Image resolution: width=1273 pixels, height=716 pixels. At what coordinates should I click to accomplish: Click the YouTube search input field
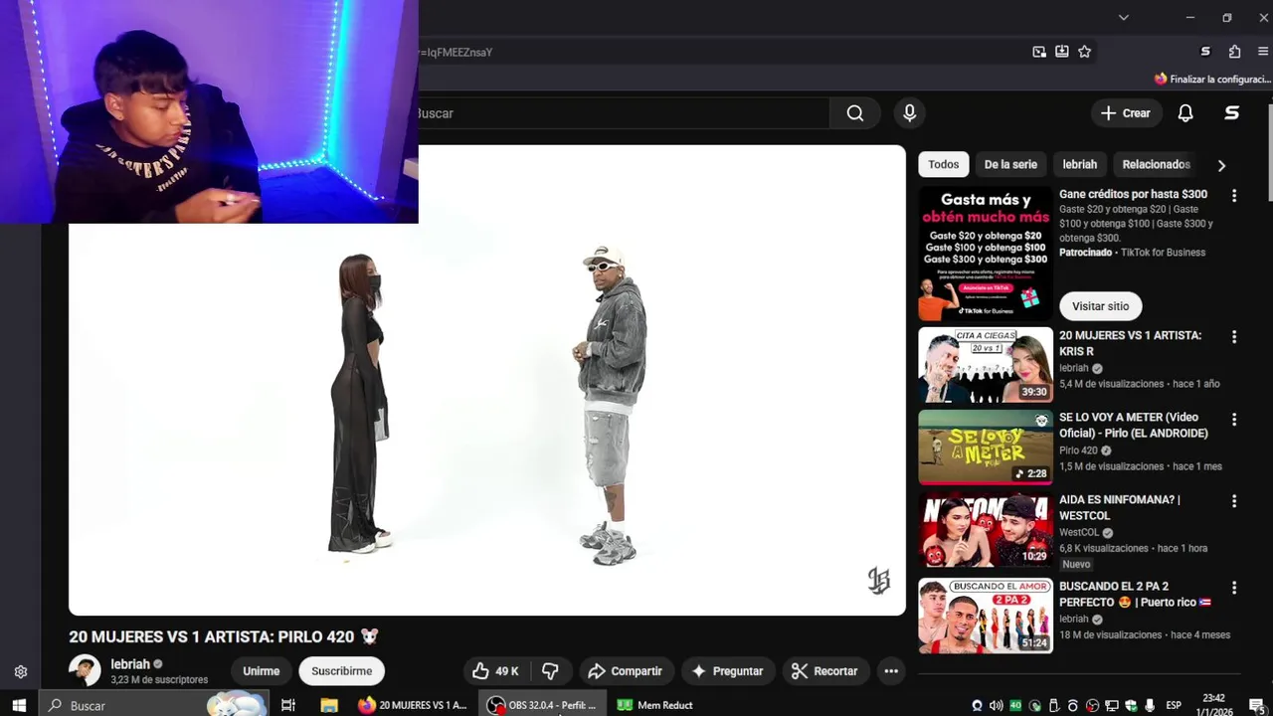pos(623,113)
